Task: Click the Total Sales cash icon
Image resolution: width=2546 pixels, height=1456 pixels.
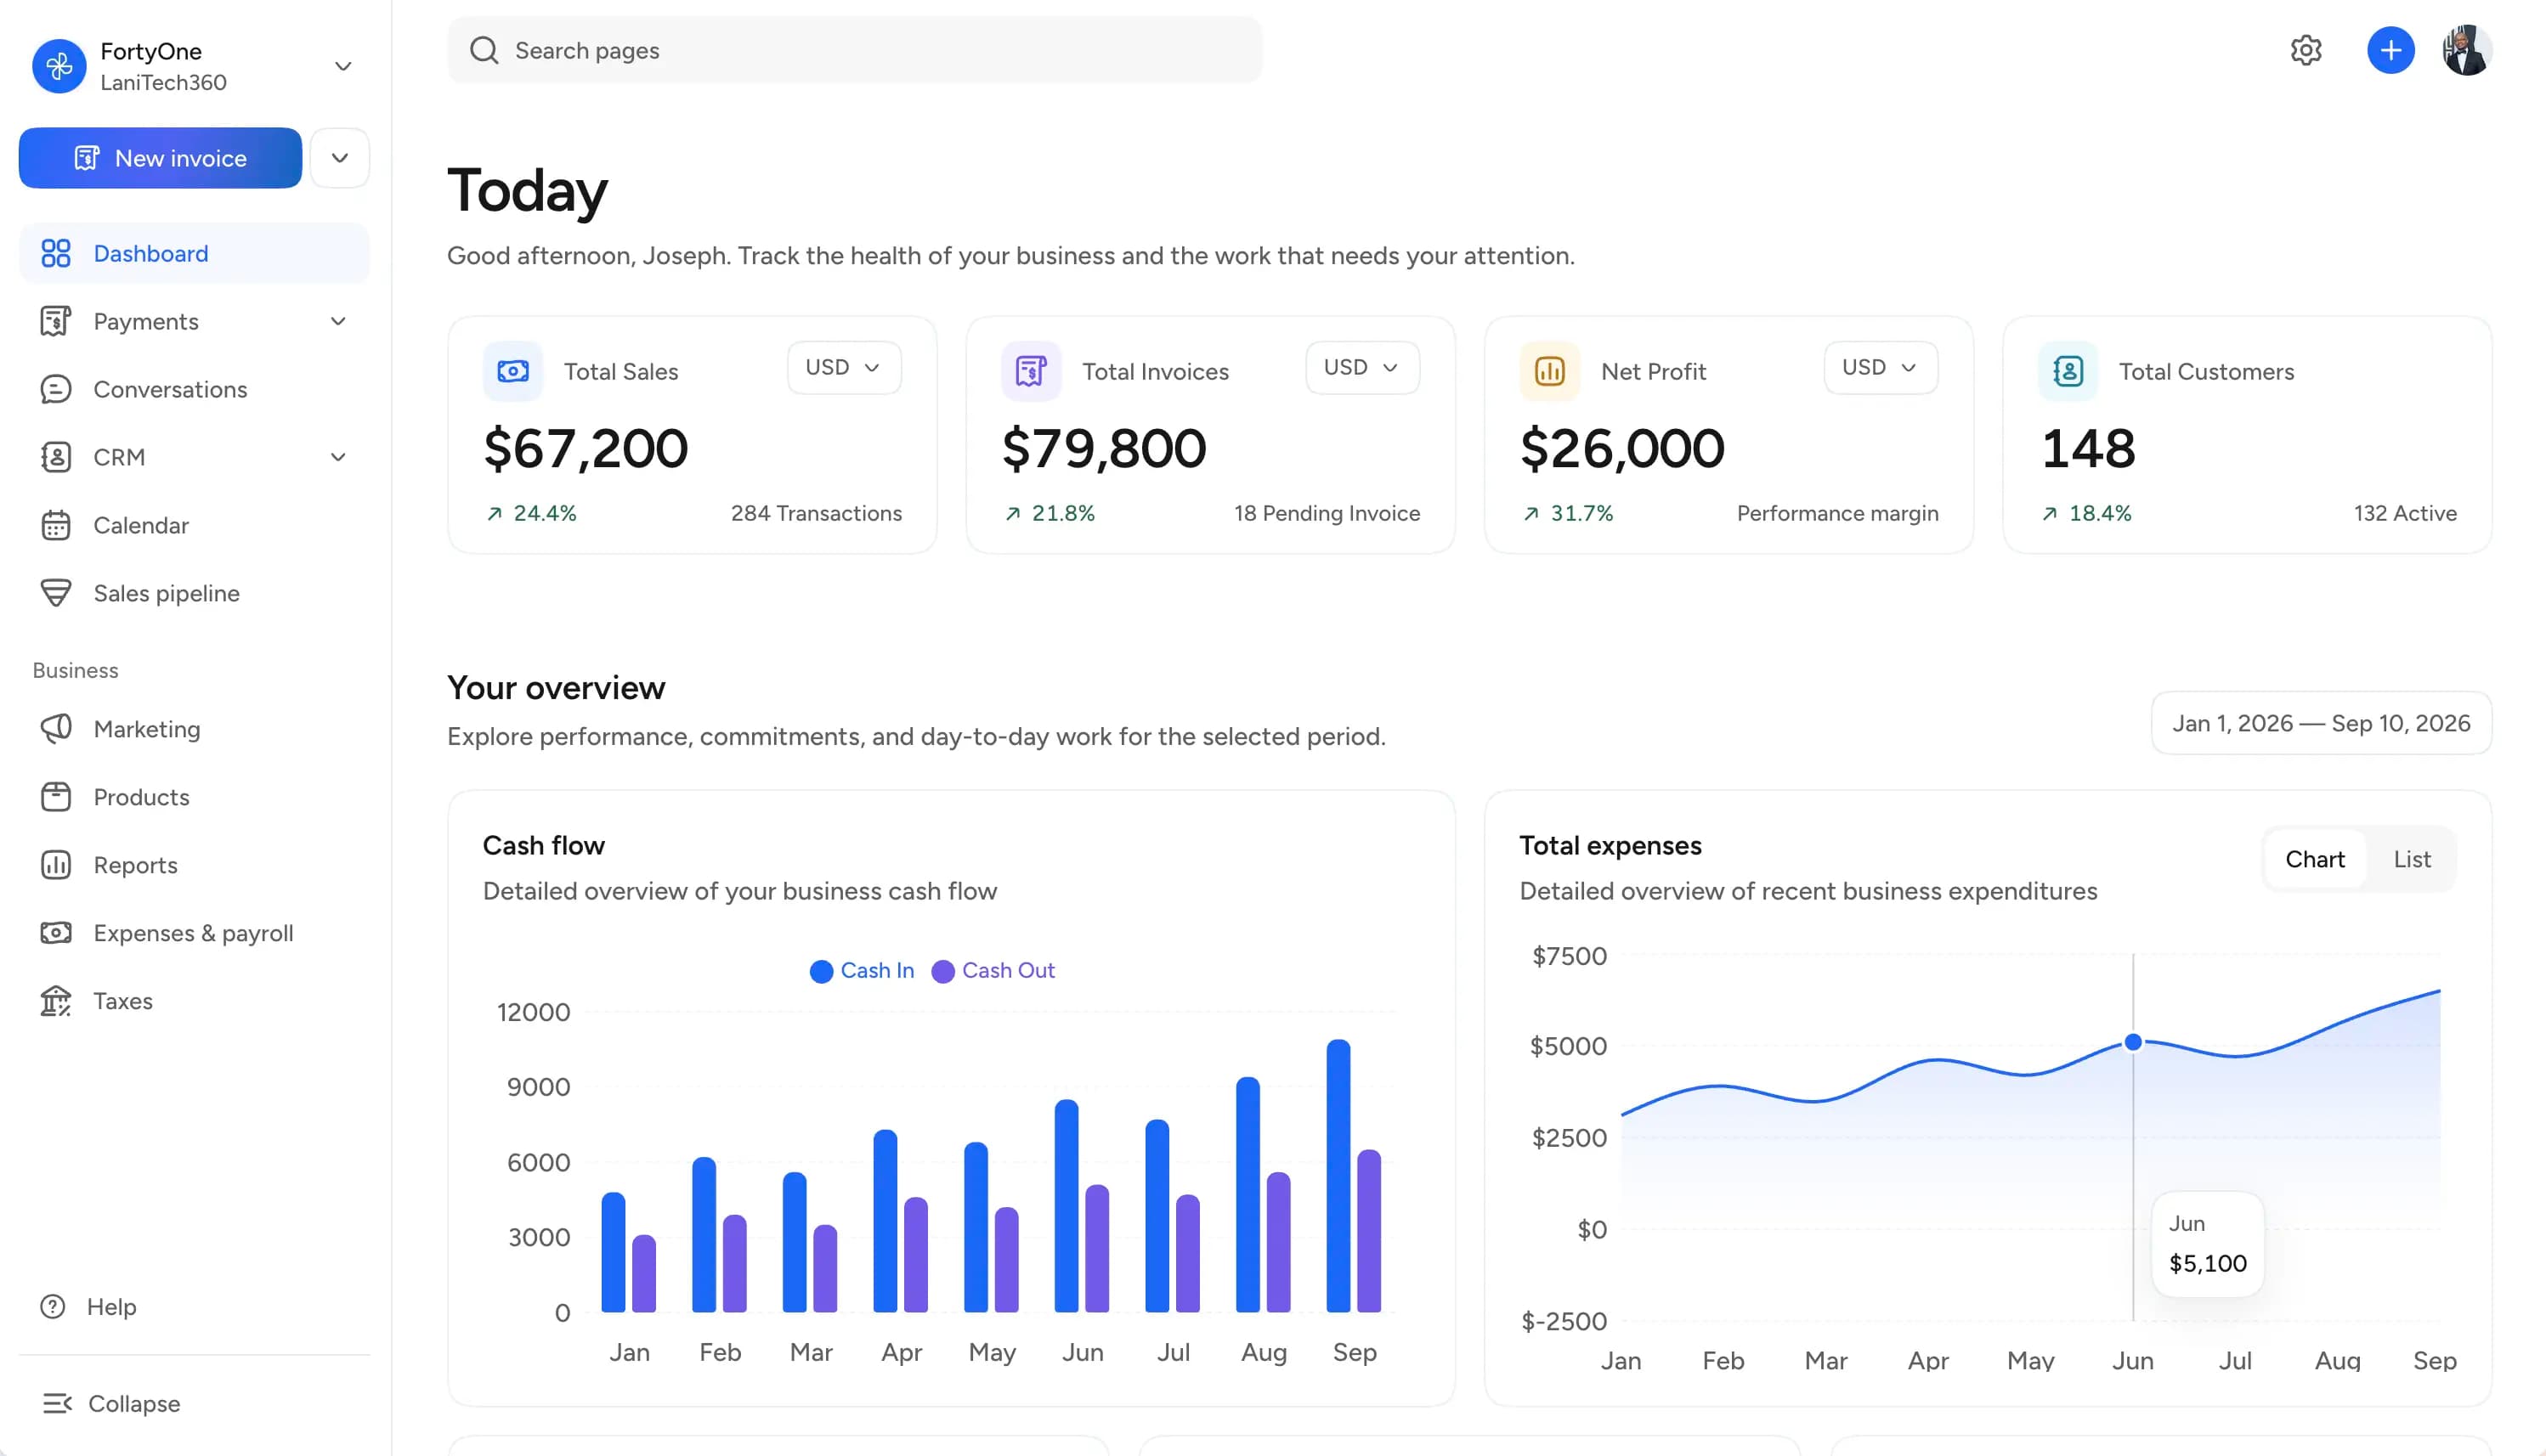Action: click(x=513, y=371)
